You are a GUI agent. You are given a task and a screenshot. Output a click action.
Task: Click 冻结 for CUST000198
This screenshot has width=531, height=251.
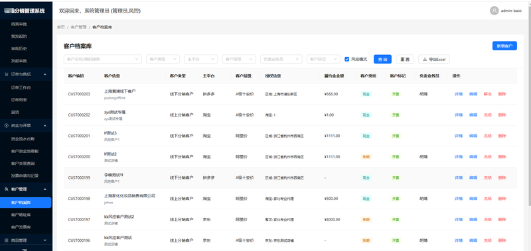488,199
